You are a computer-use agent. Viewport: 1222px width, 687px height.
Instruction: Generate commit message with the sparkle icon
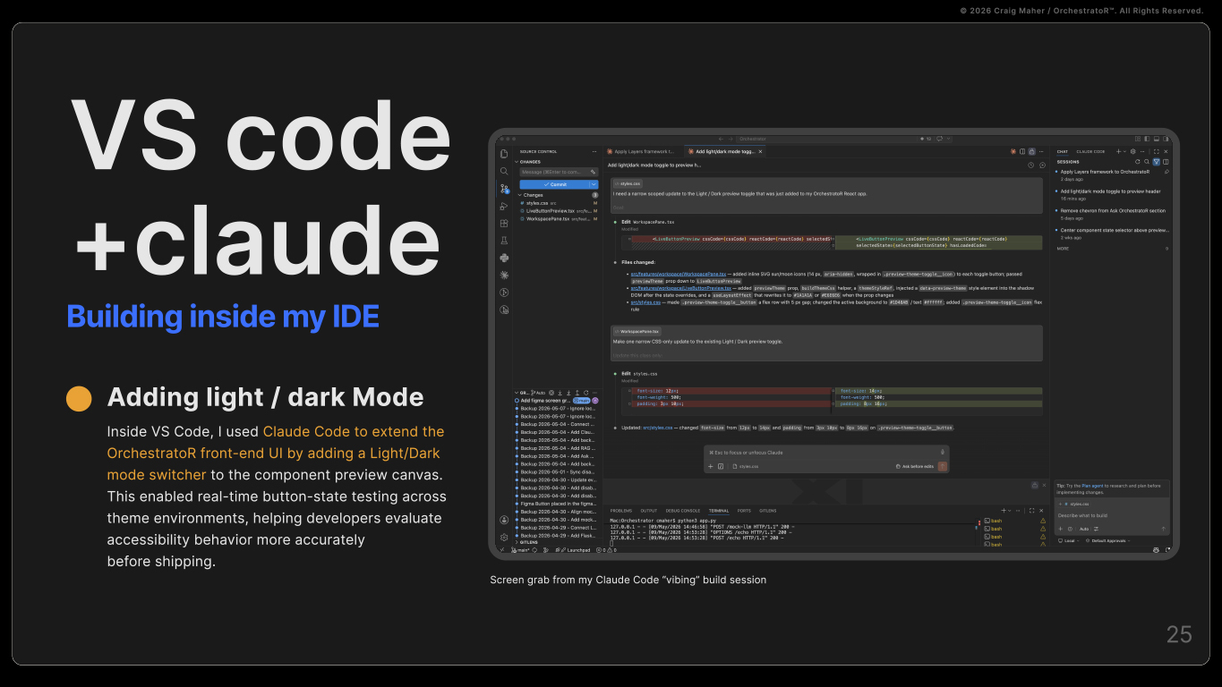click(593, 172)
